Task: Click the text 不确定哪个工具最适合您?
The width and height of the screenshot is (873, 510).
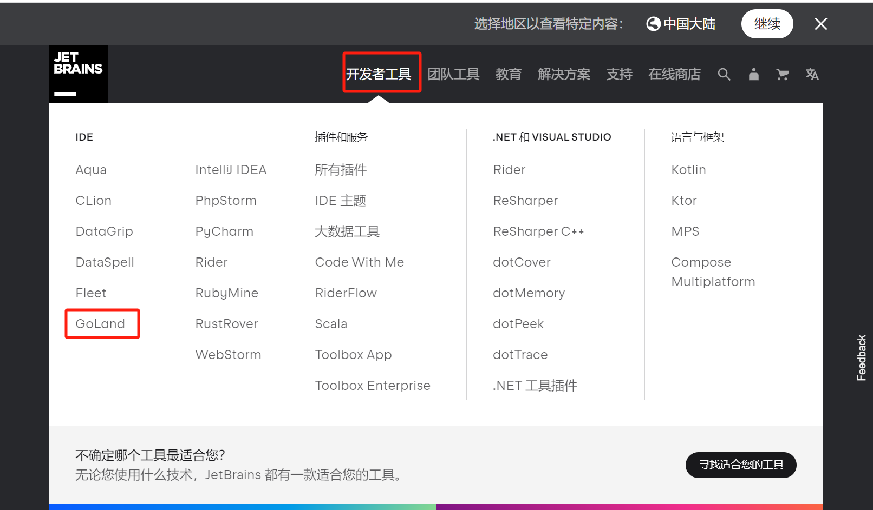Action: (x=150, y=455)
